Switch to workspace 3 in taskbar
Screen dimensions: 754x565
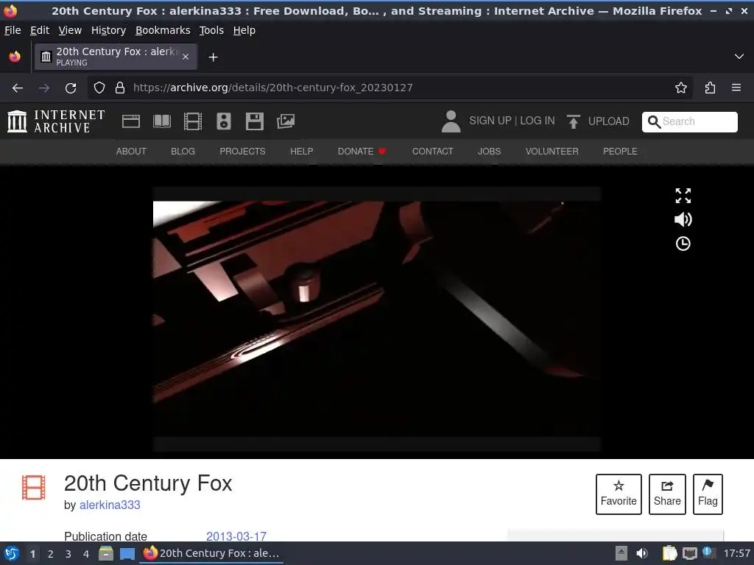(x=68, y=554)
